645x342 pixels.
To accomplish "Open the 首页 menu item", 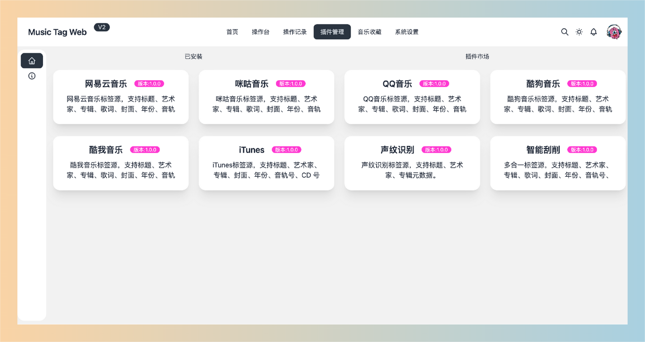I will tap(232, 32).
